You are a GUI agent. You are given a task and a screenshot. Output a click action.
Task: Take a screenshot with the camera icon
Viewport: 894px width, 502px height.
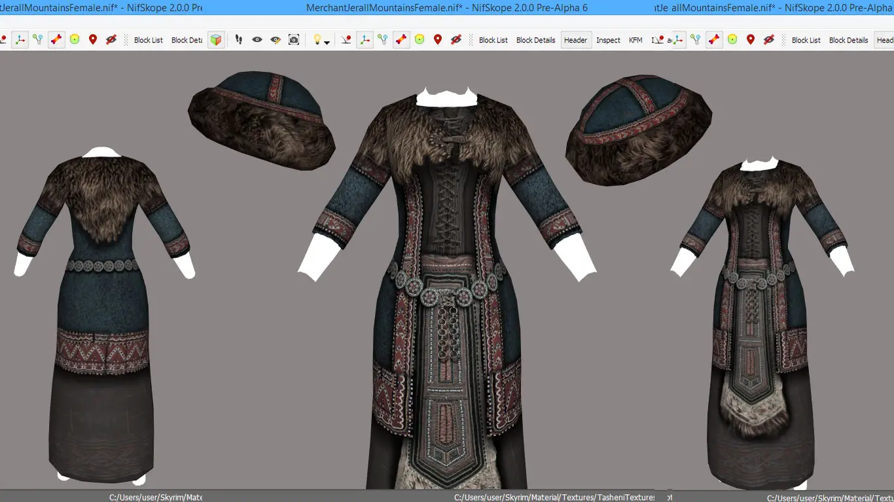click(x=294, y=40)
